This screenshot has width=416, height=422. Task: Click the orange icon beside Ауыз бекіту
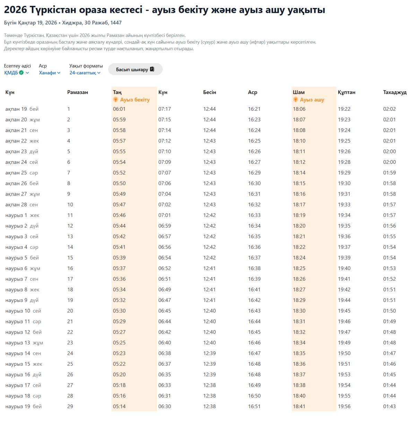116,100
